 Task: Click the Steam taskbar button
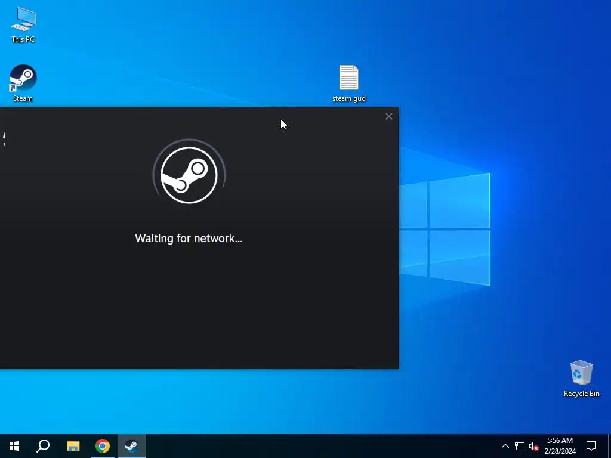(132, 446)
